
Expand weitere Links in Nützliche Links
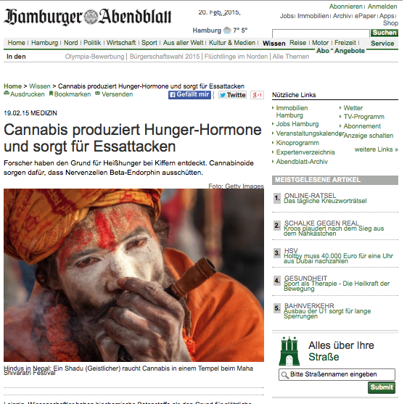pos(376,149)
